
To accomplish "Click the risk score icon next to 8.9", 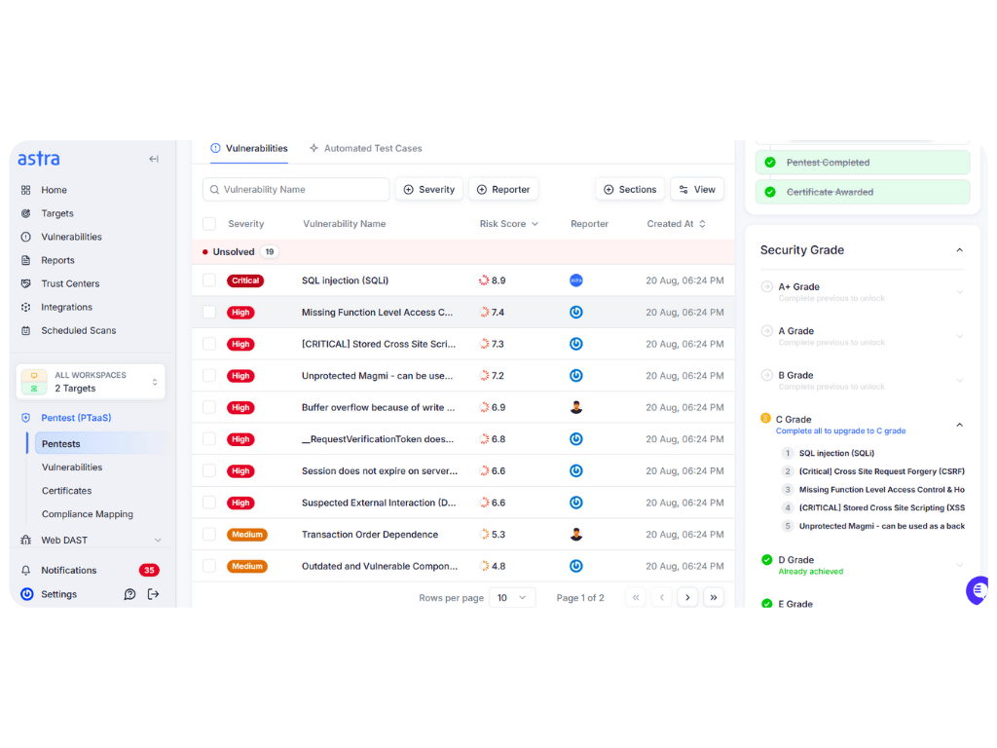I will click(x=484, y=280).
